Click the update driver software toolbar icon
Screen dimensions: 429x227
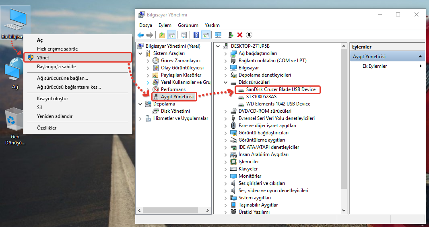pyautogui.click(x=231, y=35)
